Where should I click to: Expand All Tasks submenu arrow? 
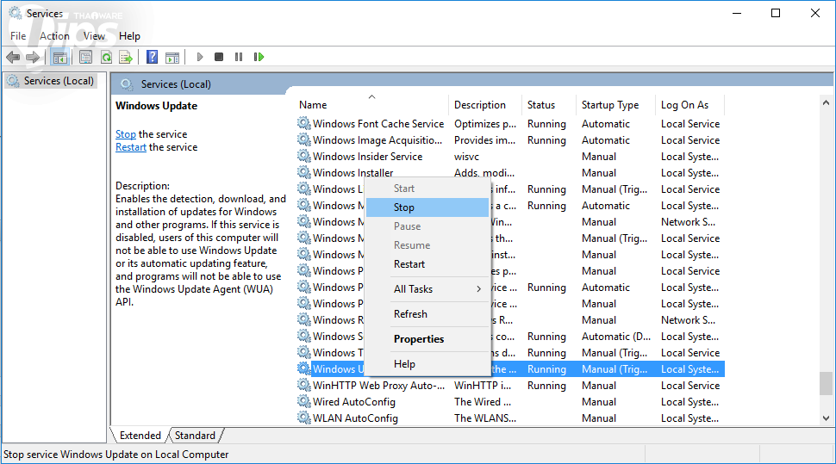pyautogui.click(x=479, y=289)
